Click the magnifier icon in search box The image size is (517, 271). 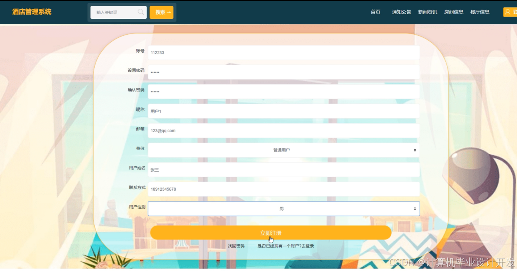click(141, 12)
